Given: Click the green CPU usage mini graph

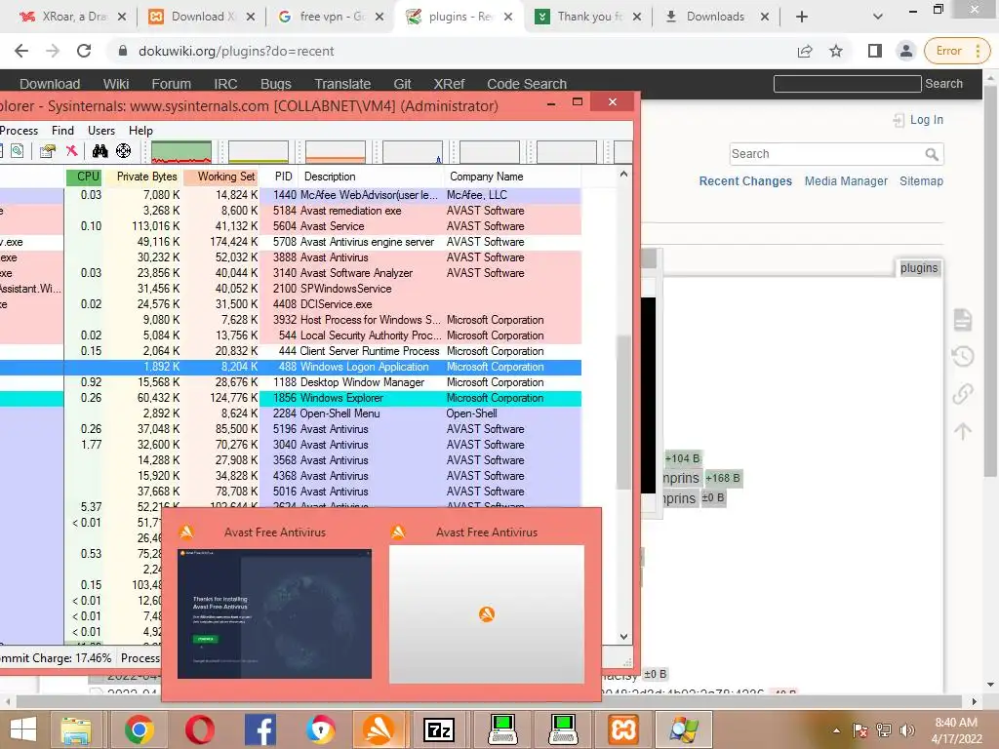Looking at the screenshot, I should pos(181,152).
